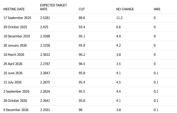Click the 11.2 no change value
Image resolution: width=177 pixels, height=113 pixels.
click(x=119, y=18)
